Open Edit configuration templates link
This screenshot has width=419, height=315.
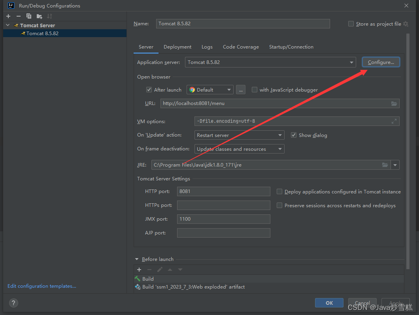pos(42,286)
